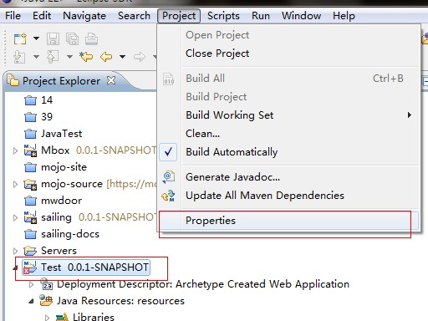Click the Project menu
The height and width of the screenshot is (321, 428).
179,16
